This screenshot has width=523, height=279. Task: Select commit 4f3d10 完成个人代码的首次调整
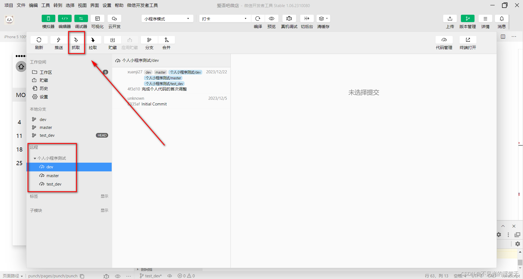click(x=171, y=80)
